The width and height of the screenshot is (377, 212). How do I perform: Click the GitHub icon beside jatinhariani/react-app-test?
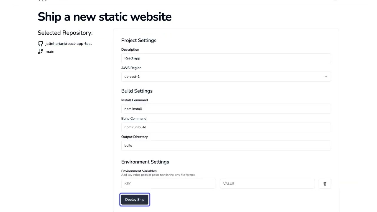(x=41, y=44)
